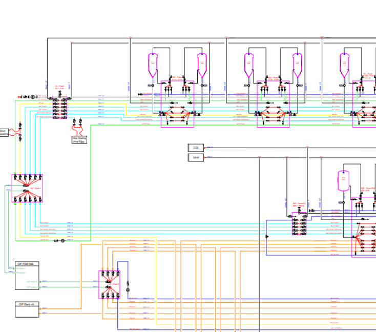The image size is (376, 332).
Task: Open the CIP Plant new block
Action: click(27, 264)
